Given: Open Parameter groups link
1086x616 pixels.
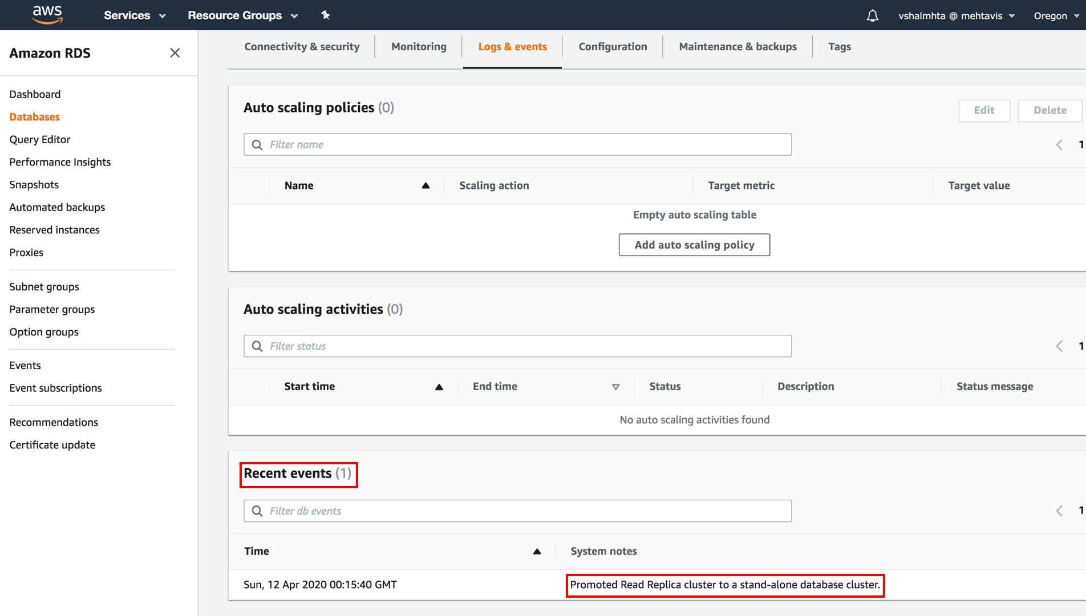Looking at the screenshot, I should pyautogui.click(x=52, y=310).
